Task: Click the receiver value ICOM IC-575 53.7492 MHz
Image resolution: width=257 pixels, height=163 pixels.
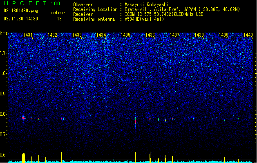Action: 164,14
